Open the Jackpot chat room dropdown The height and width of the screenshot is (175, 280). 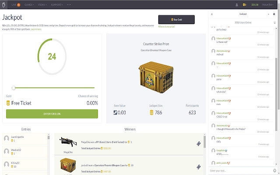click(268, 14)
